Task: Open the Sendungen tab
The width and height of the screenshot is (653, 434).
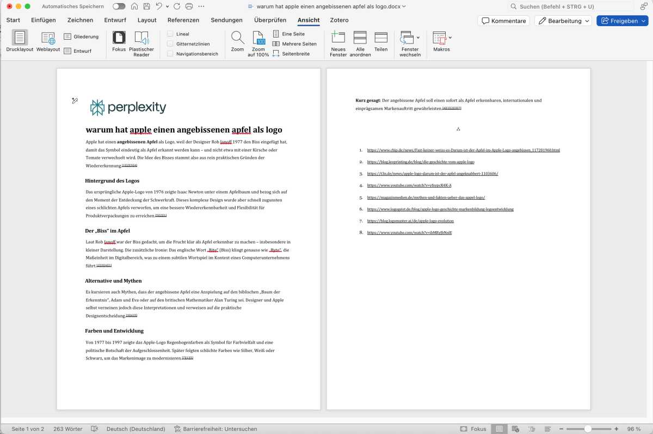Action: pos(226,20)
